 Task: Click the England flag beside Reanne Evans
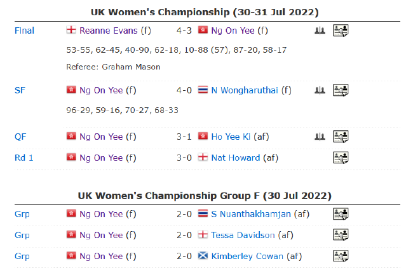(71, 30)
